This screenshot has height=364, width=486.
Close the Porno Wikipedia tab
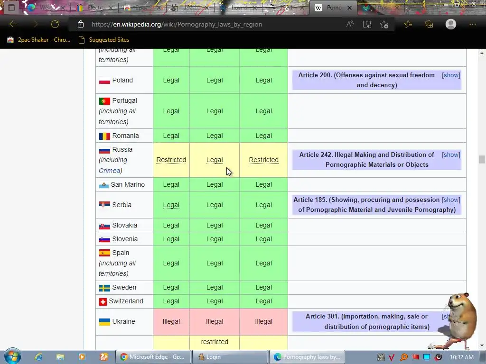[x=349, y=8]
